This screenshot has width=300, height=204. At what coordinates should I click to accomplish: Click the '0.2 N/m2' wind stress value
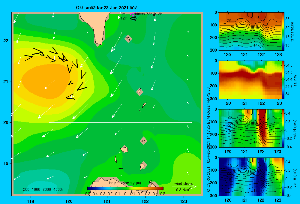tap(183, 190)
